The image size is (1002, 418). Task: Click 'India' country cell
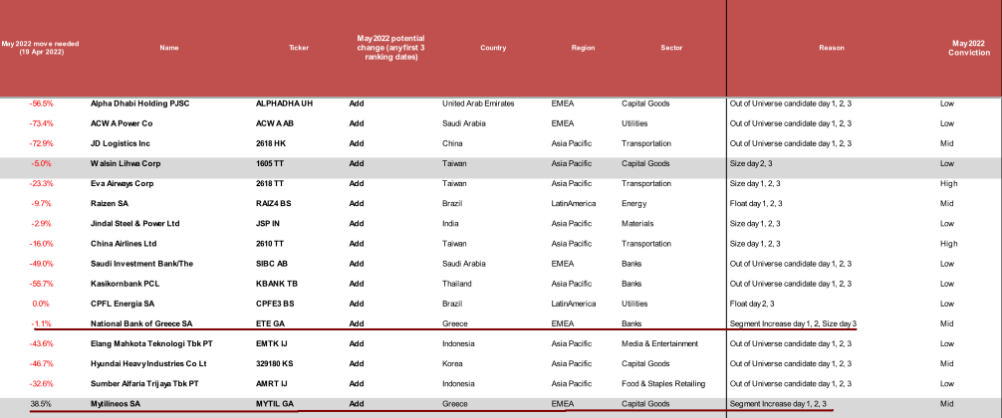click(x=450, y=224)
